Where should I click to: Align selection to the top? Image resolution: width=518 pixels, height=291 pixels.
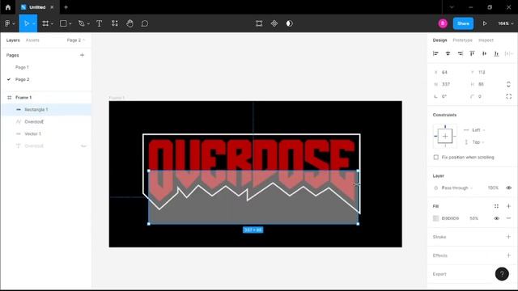coord(472,53)
